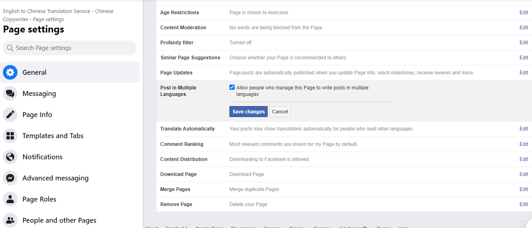Click the Save changes button

(249, 112)
